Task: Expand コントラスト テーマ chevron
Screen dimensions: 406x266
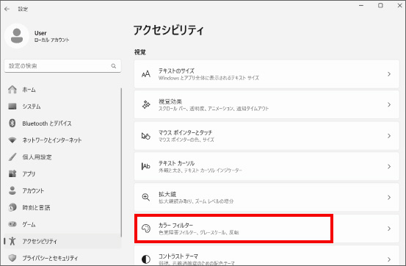Action: point(389,259)
